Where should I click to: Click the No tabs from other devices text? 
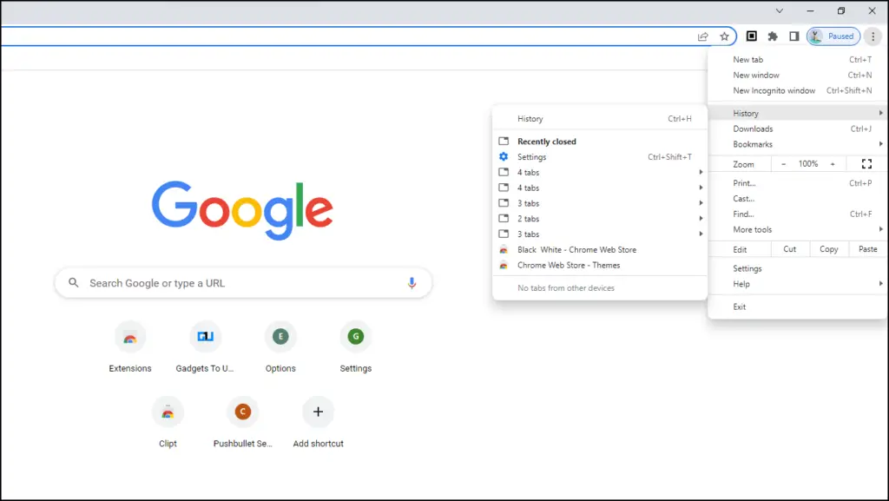[566, 288]
